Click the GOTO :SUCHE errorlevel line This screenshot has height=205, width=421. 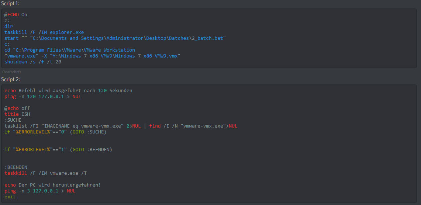click(x=56, y=132)
